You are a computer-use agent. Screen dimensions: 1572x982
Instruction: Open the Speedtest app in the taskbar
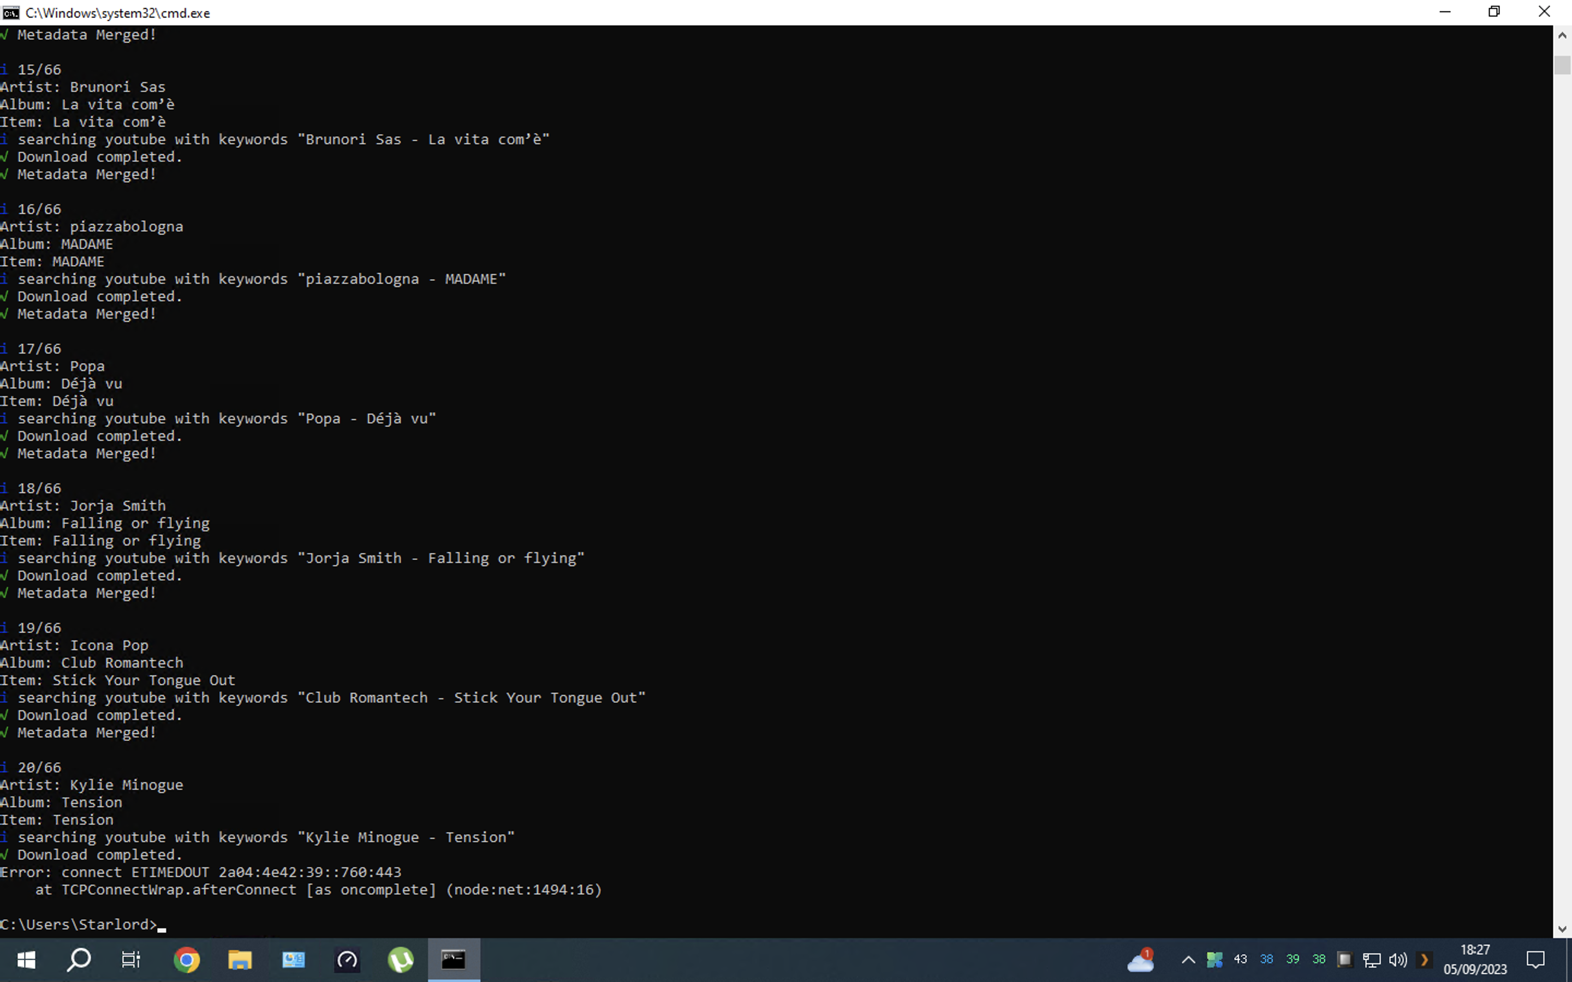coord(348,960)
